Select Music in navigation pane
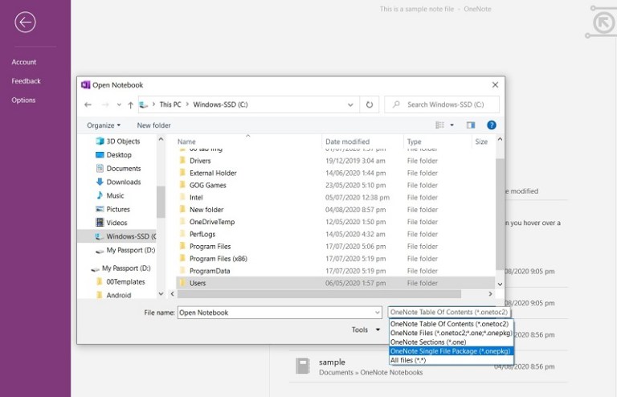 coord(110,195)
